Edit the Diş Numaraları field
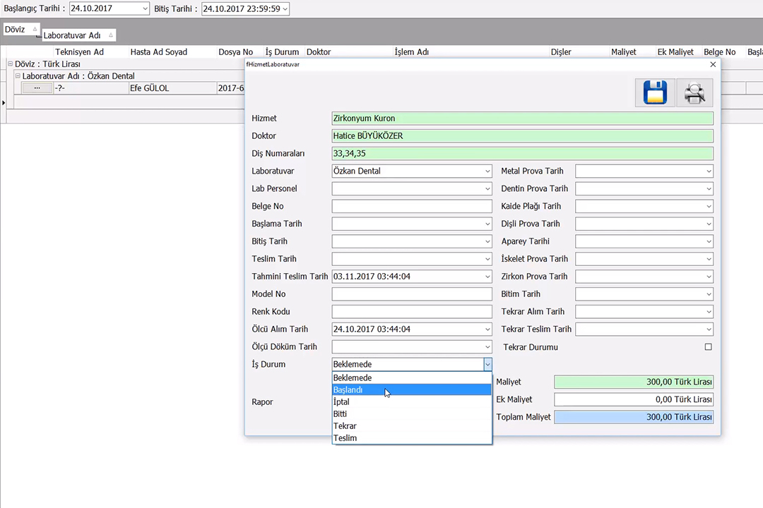763x508 pixels. 523,153
